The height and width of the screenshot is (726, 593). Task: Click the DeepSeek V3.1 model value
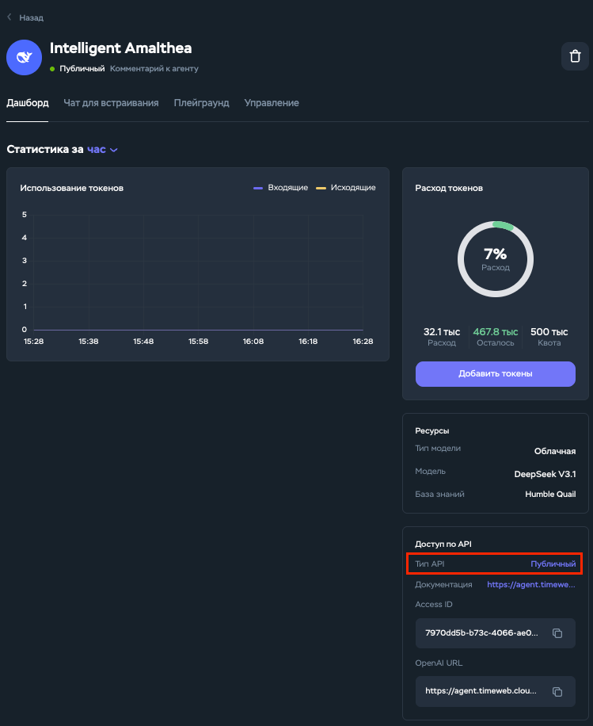click(545, 474)
